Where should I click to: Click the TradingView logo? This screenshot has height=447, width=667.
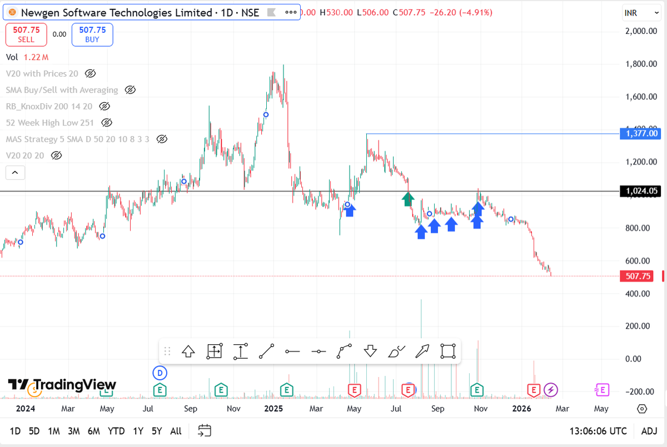click(x=62, y=384)
